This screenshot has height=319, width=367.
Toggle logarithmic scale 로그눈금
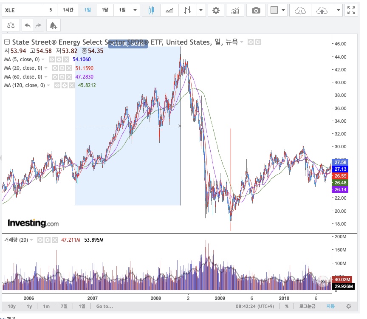(307, 306)
